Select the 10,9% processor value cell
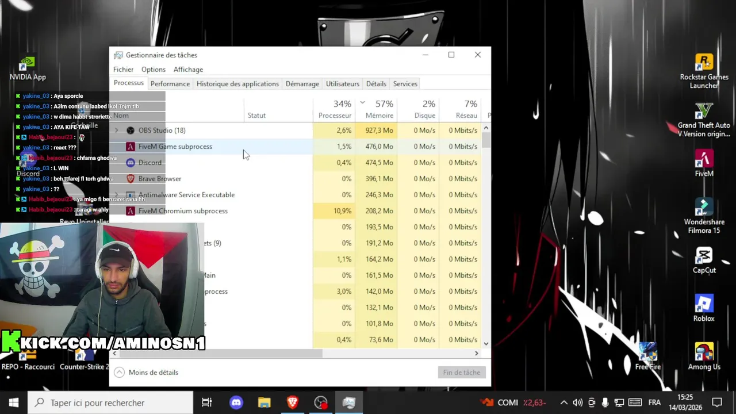Screen dimensions: 736x414 tap(334, 211)
